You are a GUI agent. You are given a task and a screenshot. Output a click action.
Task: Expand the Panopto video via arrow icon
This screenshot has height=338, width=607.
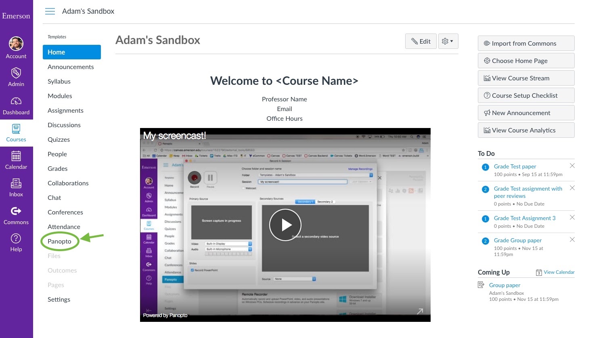(420, 311)
